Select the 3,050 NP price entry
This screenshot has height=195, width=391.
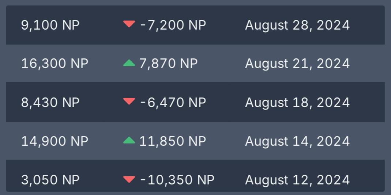pyautogui.click(x=50, y=180)
